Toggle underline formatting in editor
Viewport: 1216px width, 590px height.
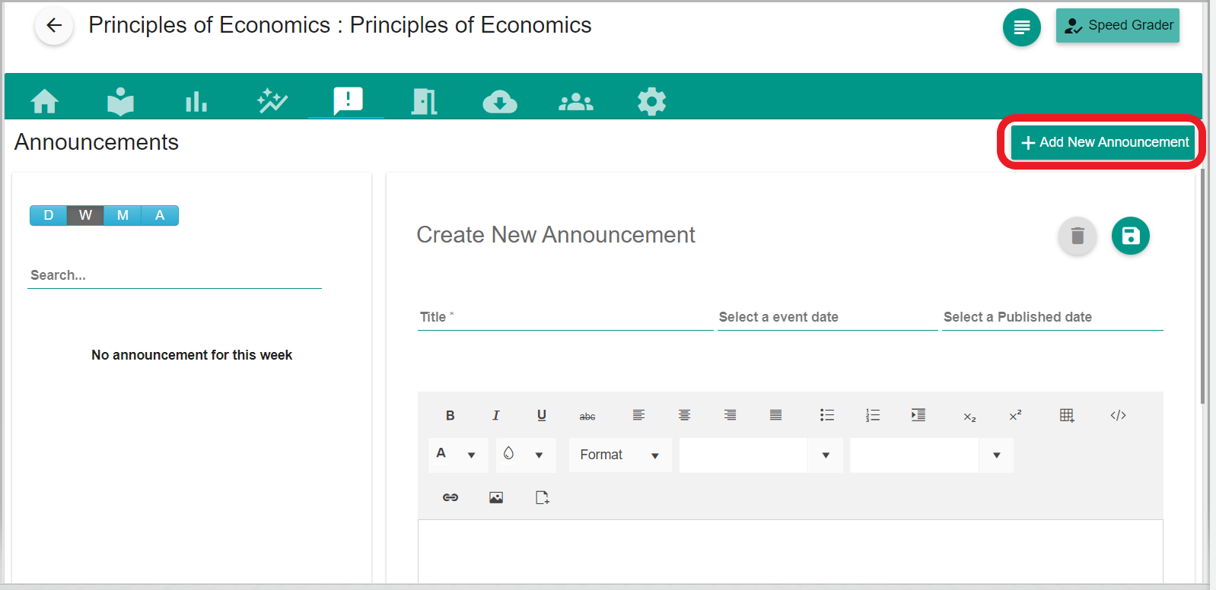[x=541, y=415]
